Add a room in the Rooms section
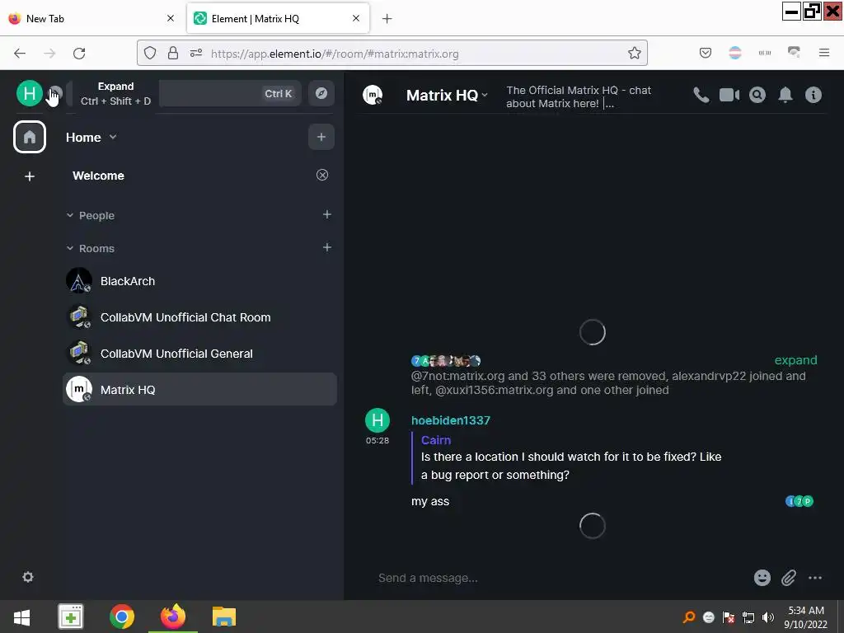The width and height of the screenshot is (844, 633). click(x=326, y=247)
